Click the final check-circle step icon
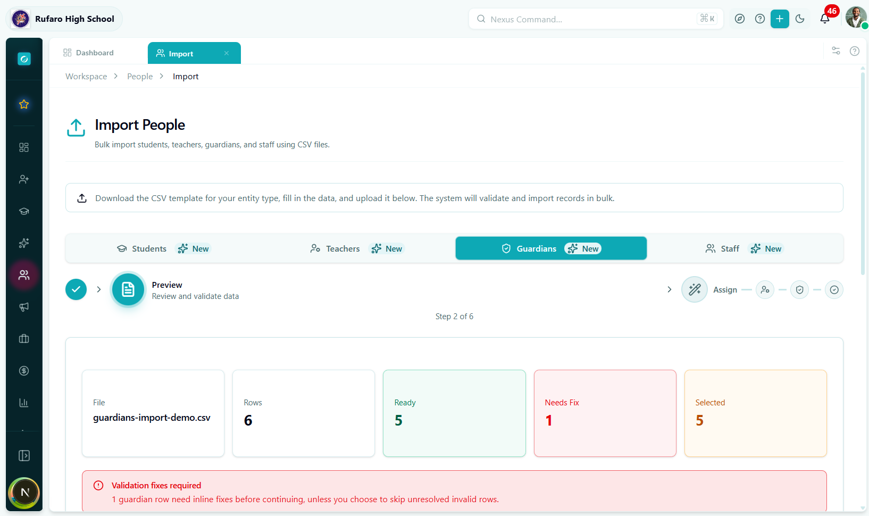The height and width of the screenshot is (516, 869). pyautogui.click(x=834, y=290)
